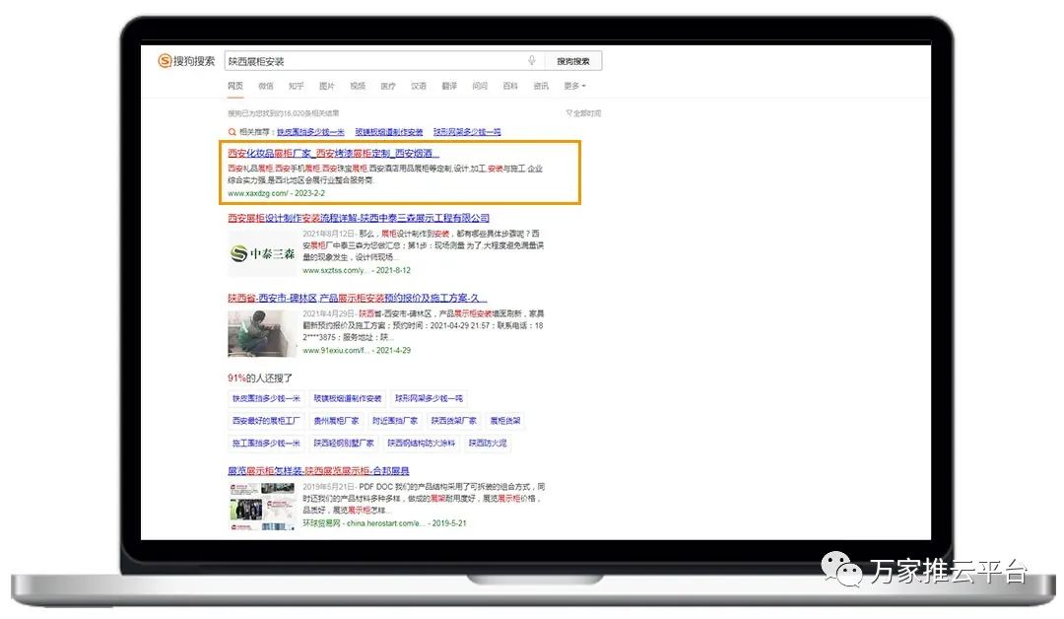Select related search 西安最好的展柜工厂
This screenshot has height=619, width=1064.
click(266, 421)
